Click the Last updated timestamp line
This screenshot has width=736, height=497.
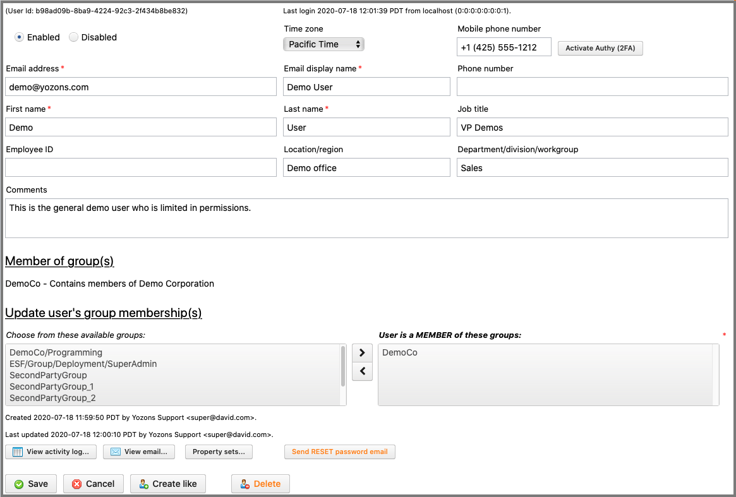tap(140, 434)
